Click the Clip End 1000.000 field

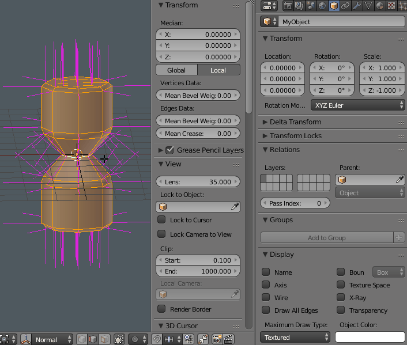pyautogui.click(x=198, y=271)
